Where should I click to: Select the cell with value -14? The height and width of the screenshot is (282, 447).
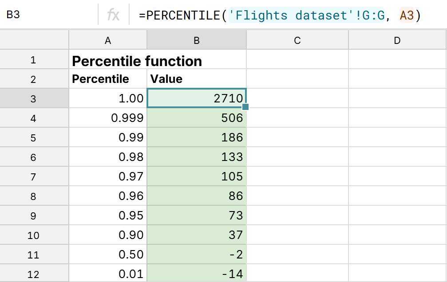[197, 274]
